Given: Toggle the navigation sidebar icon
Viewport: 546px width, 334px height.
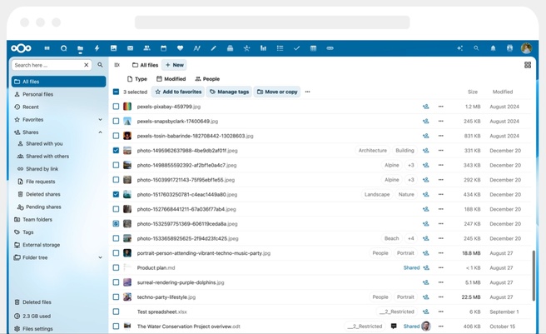Looking at the screenshot, I should [117, 65].
